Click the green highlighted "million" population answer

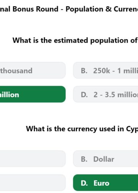coord(33,94)
